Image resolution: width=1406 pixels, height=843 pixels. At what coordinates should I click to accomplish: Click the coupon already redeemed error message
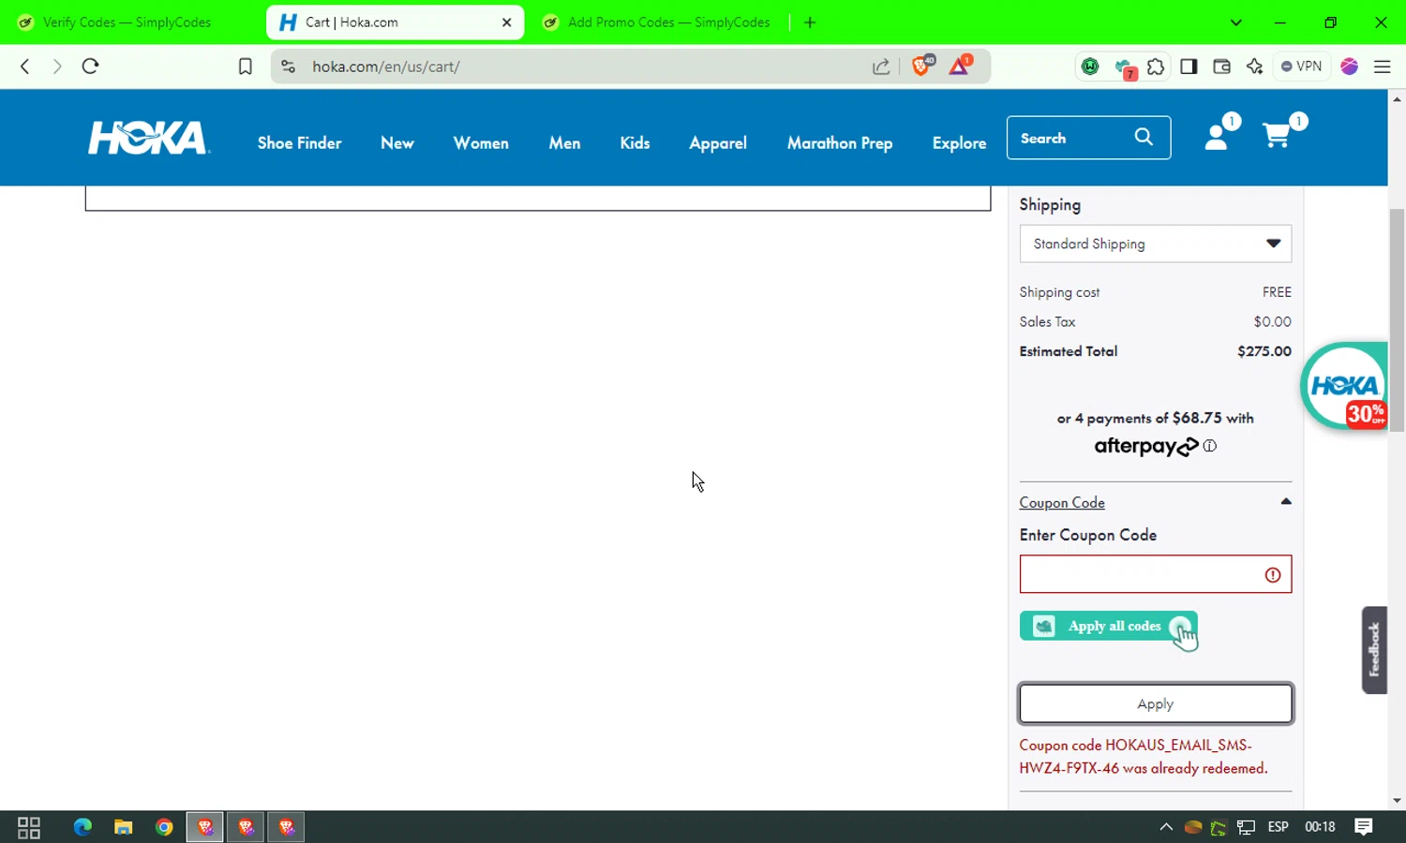click(x=1144, y=757)
